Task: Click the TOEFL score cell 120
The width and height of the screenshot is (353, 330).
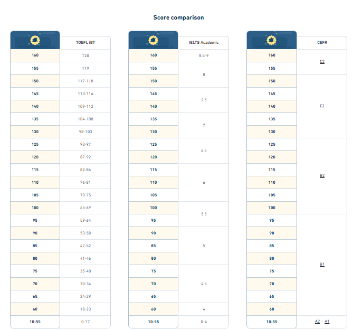Action: click(x=85, y=55)
